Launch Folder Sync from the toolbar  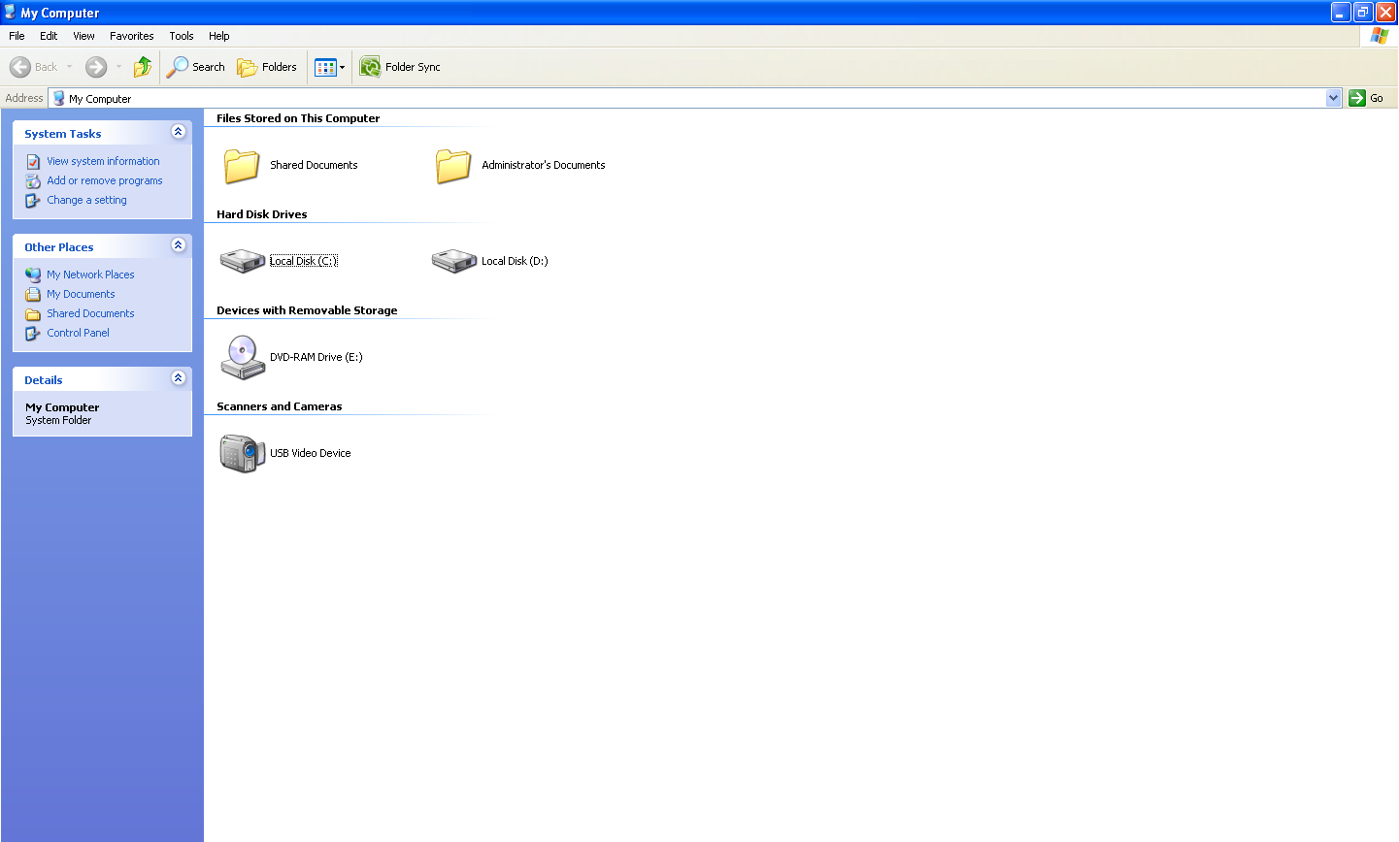(400, 67)
